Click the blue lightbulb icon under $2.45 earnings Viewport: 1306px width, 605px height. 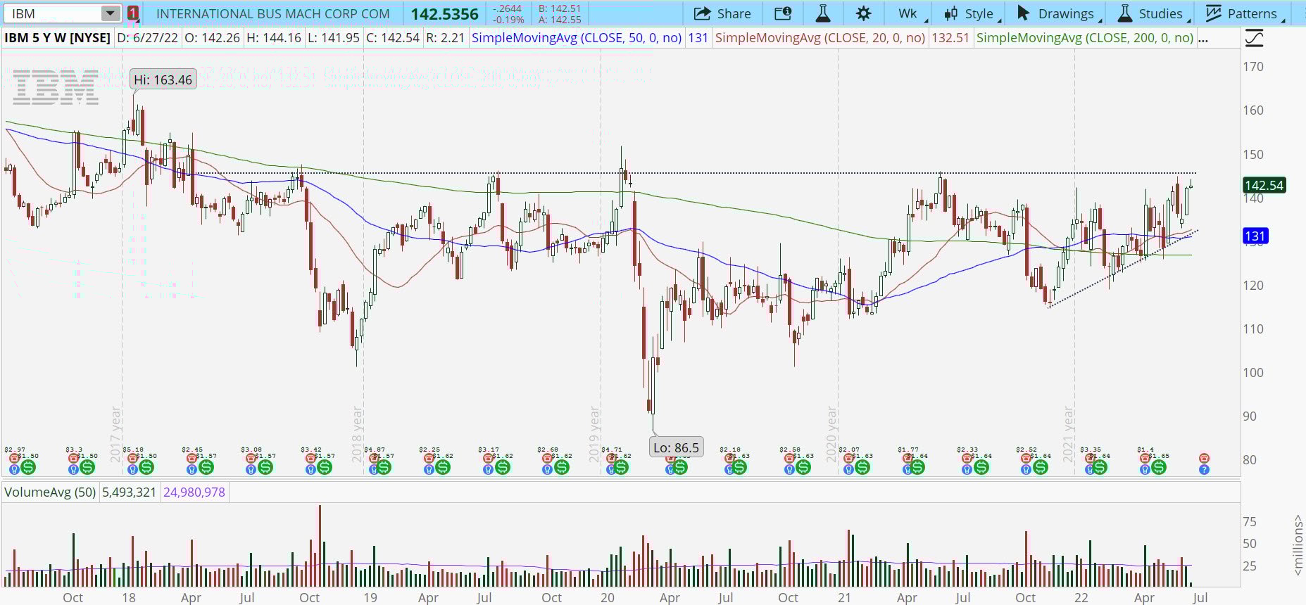[191, 469]
